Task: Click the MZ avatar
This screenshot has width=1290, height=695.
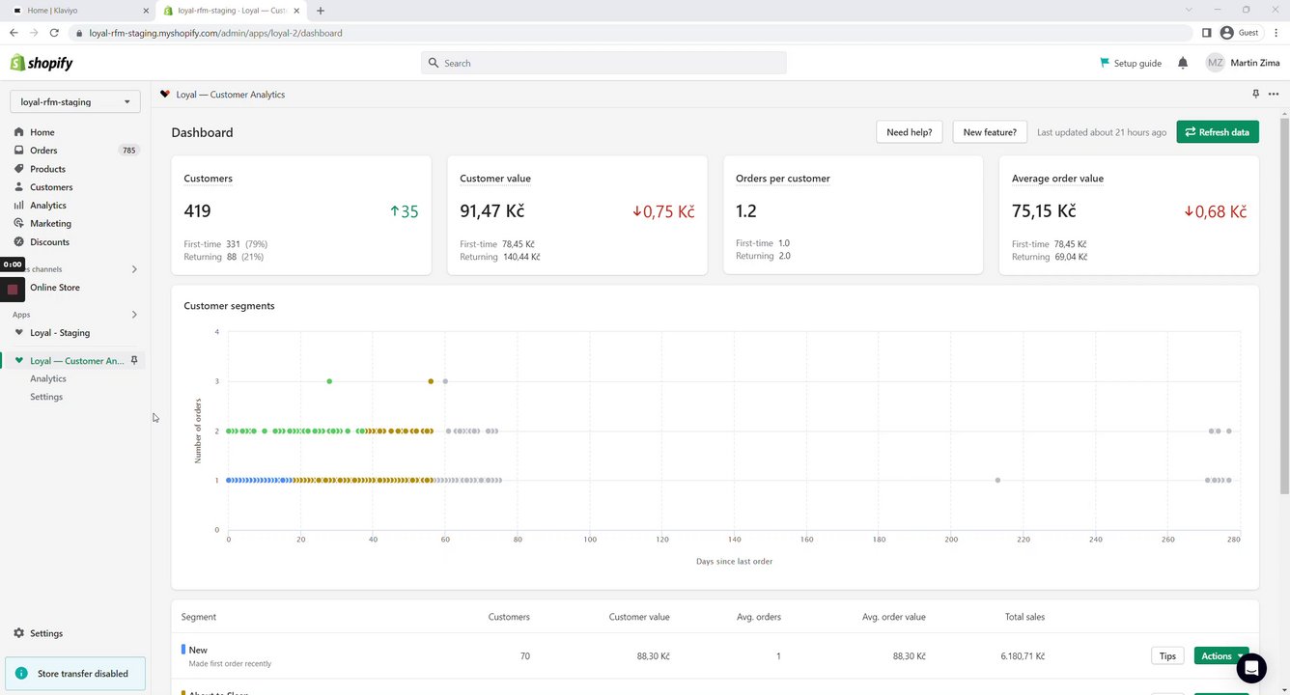Action: click(x=1215, y=63)
